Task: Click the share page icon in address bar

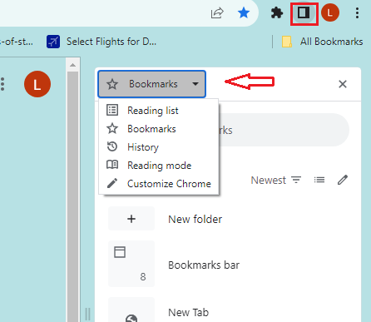Action: (x=217, y=12)
